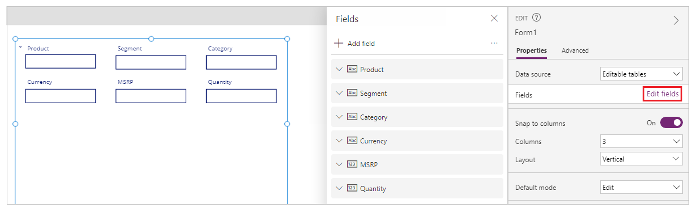Click the Abc text icon for Product
Screen dimensions: 697x212
point(352,69)
